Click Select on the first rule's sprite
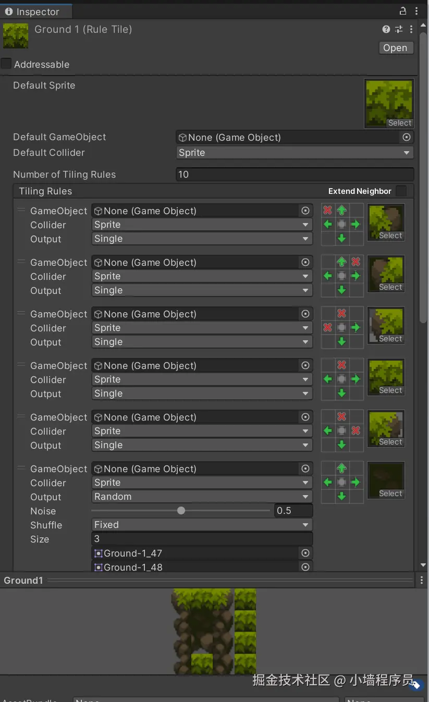The image size is (429, 702). (390, 236)
